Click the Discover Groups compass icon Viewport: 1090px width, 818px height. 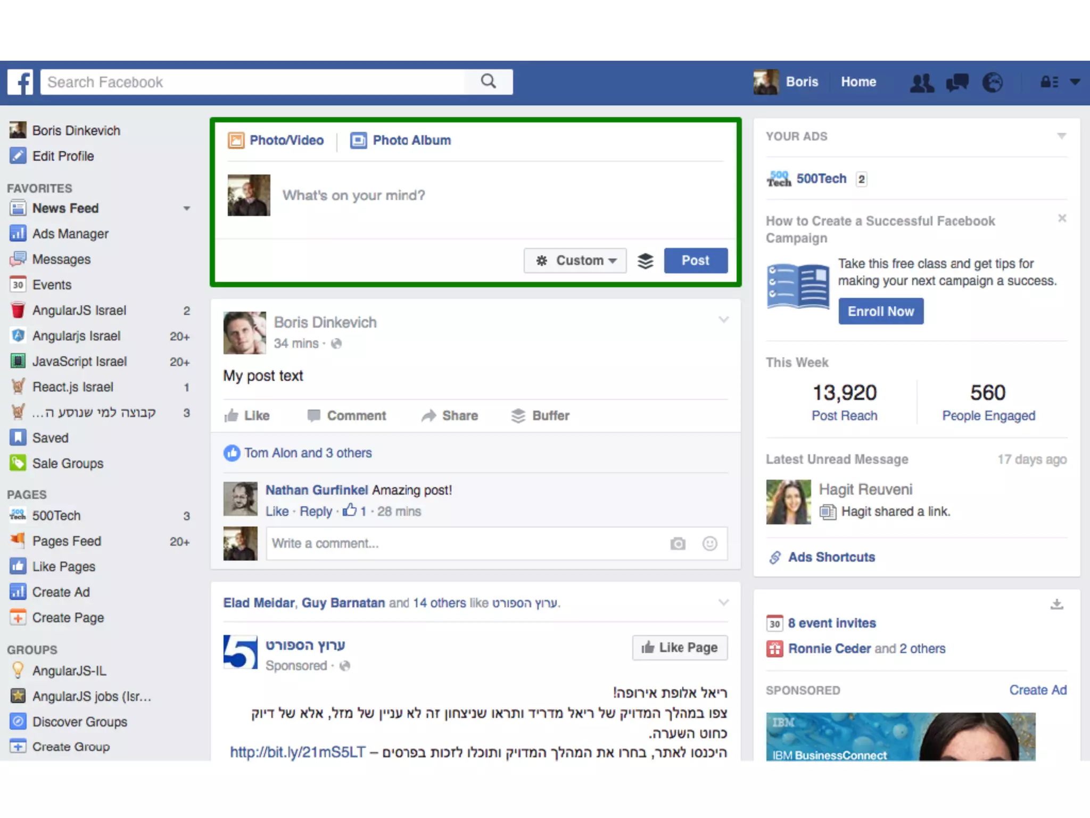pos(18,721)
